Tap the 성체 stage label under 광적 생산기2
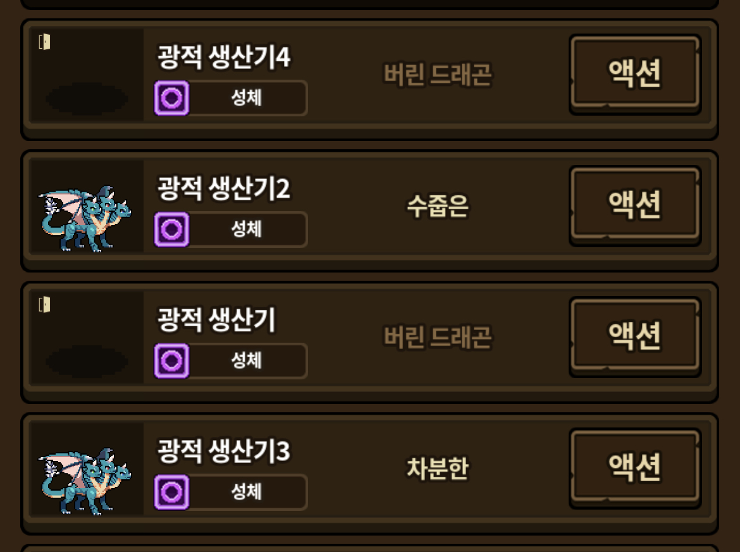Image resolution: width=740 pixels, height=552 pixels. coord(247,230)
